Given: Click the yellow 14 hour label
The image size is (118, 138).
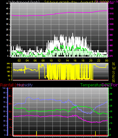Looking at the screenshot, I should [67, 61].
